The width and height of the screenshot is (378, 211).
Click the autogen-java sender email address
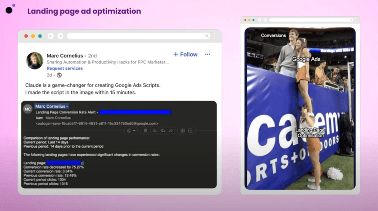[x=97, y=123]
